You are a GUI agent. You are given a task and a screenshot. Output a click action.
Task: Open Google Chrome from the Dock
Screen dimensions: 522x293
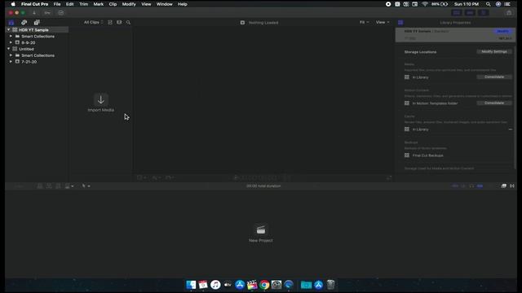tap(264, 285)
